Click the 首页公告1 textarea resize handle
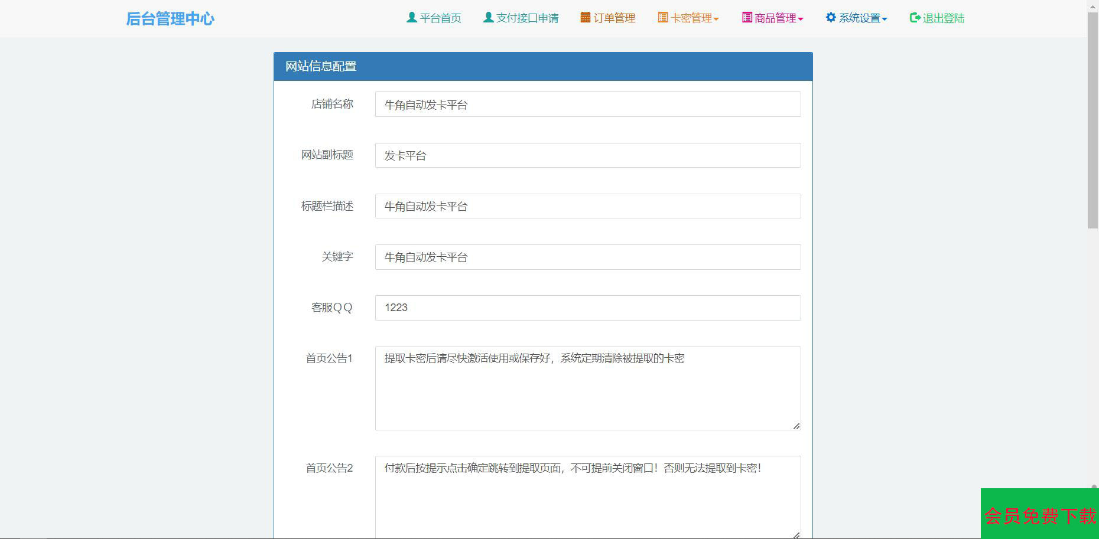 (796, 426)
